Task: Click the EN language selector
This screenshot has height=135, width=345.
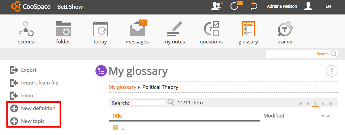Action: coord(328,6)
